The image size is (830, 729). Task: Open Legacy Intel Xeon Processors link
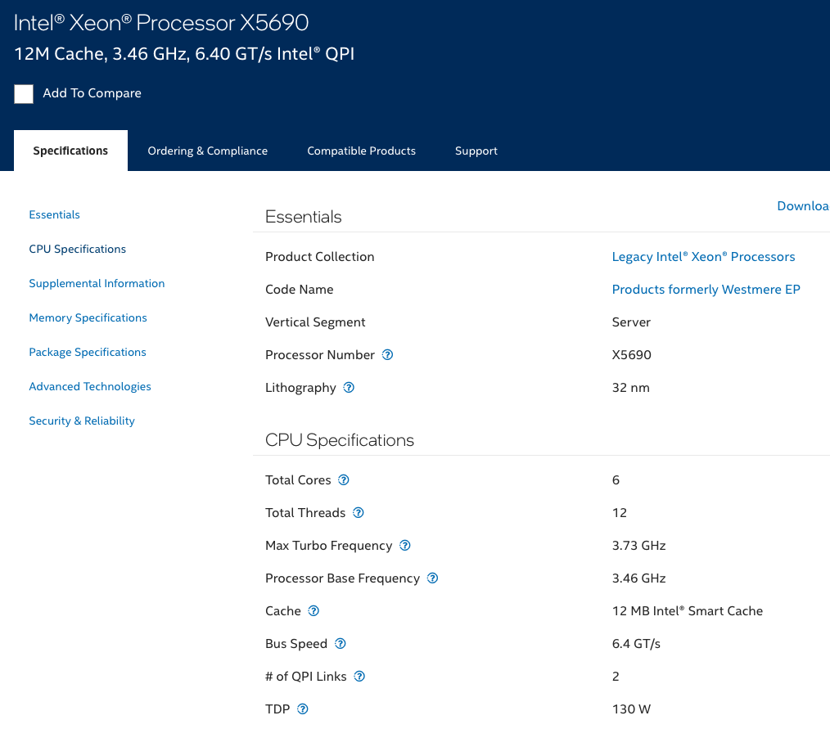[703, 257]
